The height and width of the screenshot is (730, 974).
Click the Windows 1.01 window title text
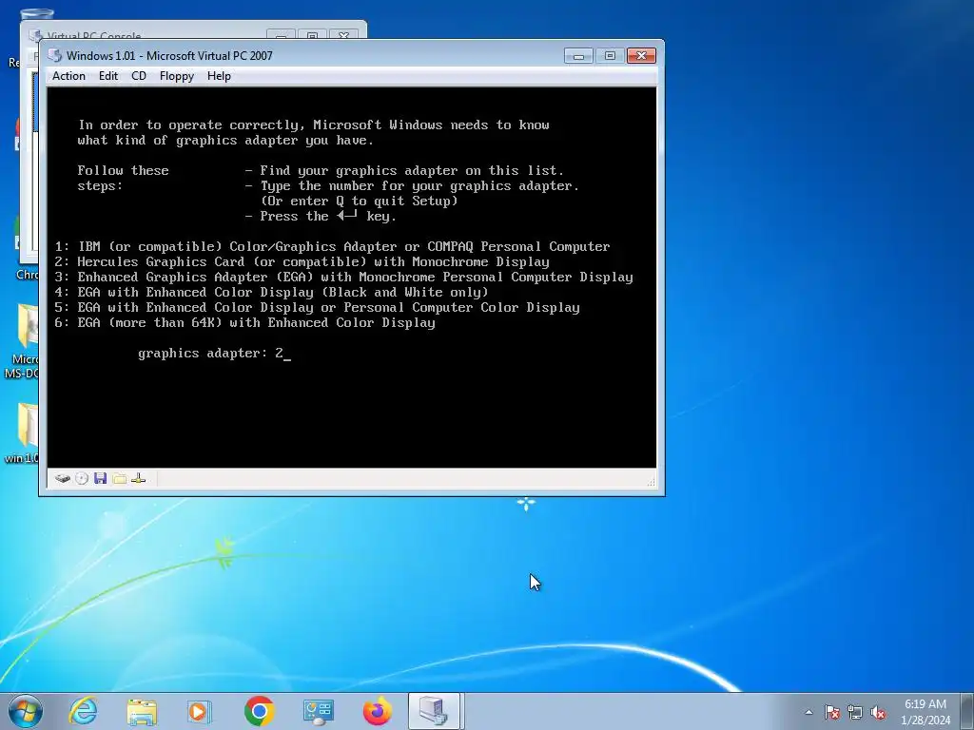pyautogui.click(x=169, y=55)
